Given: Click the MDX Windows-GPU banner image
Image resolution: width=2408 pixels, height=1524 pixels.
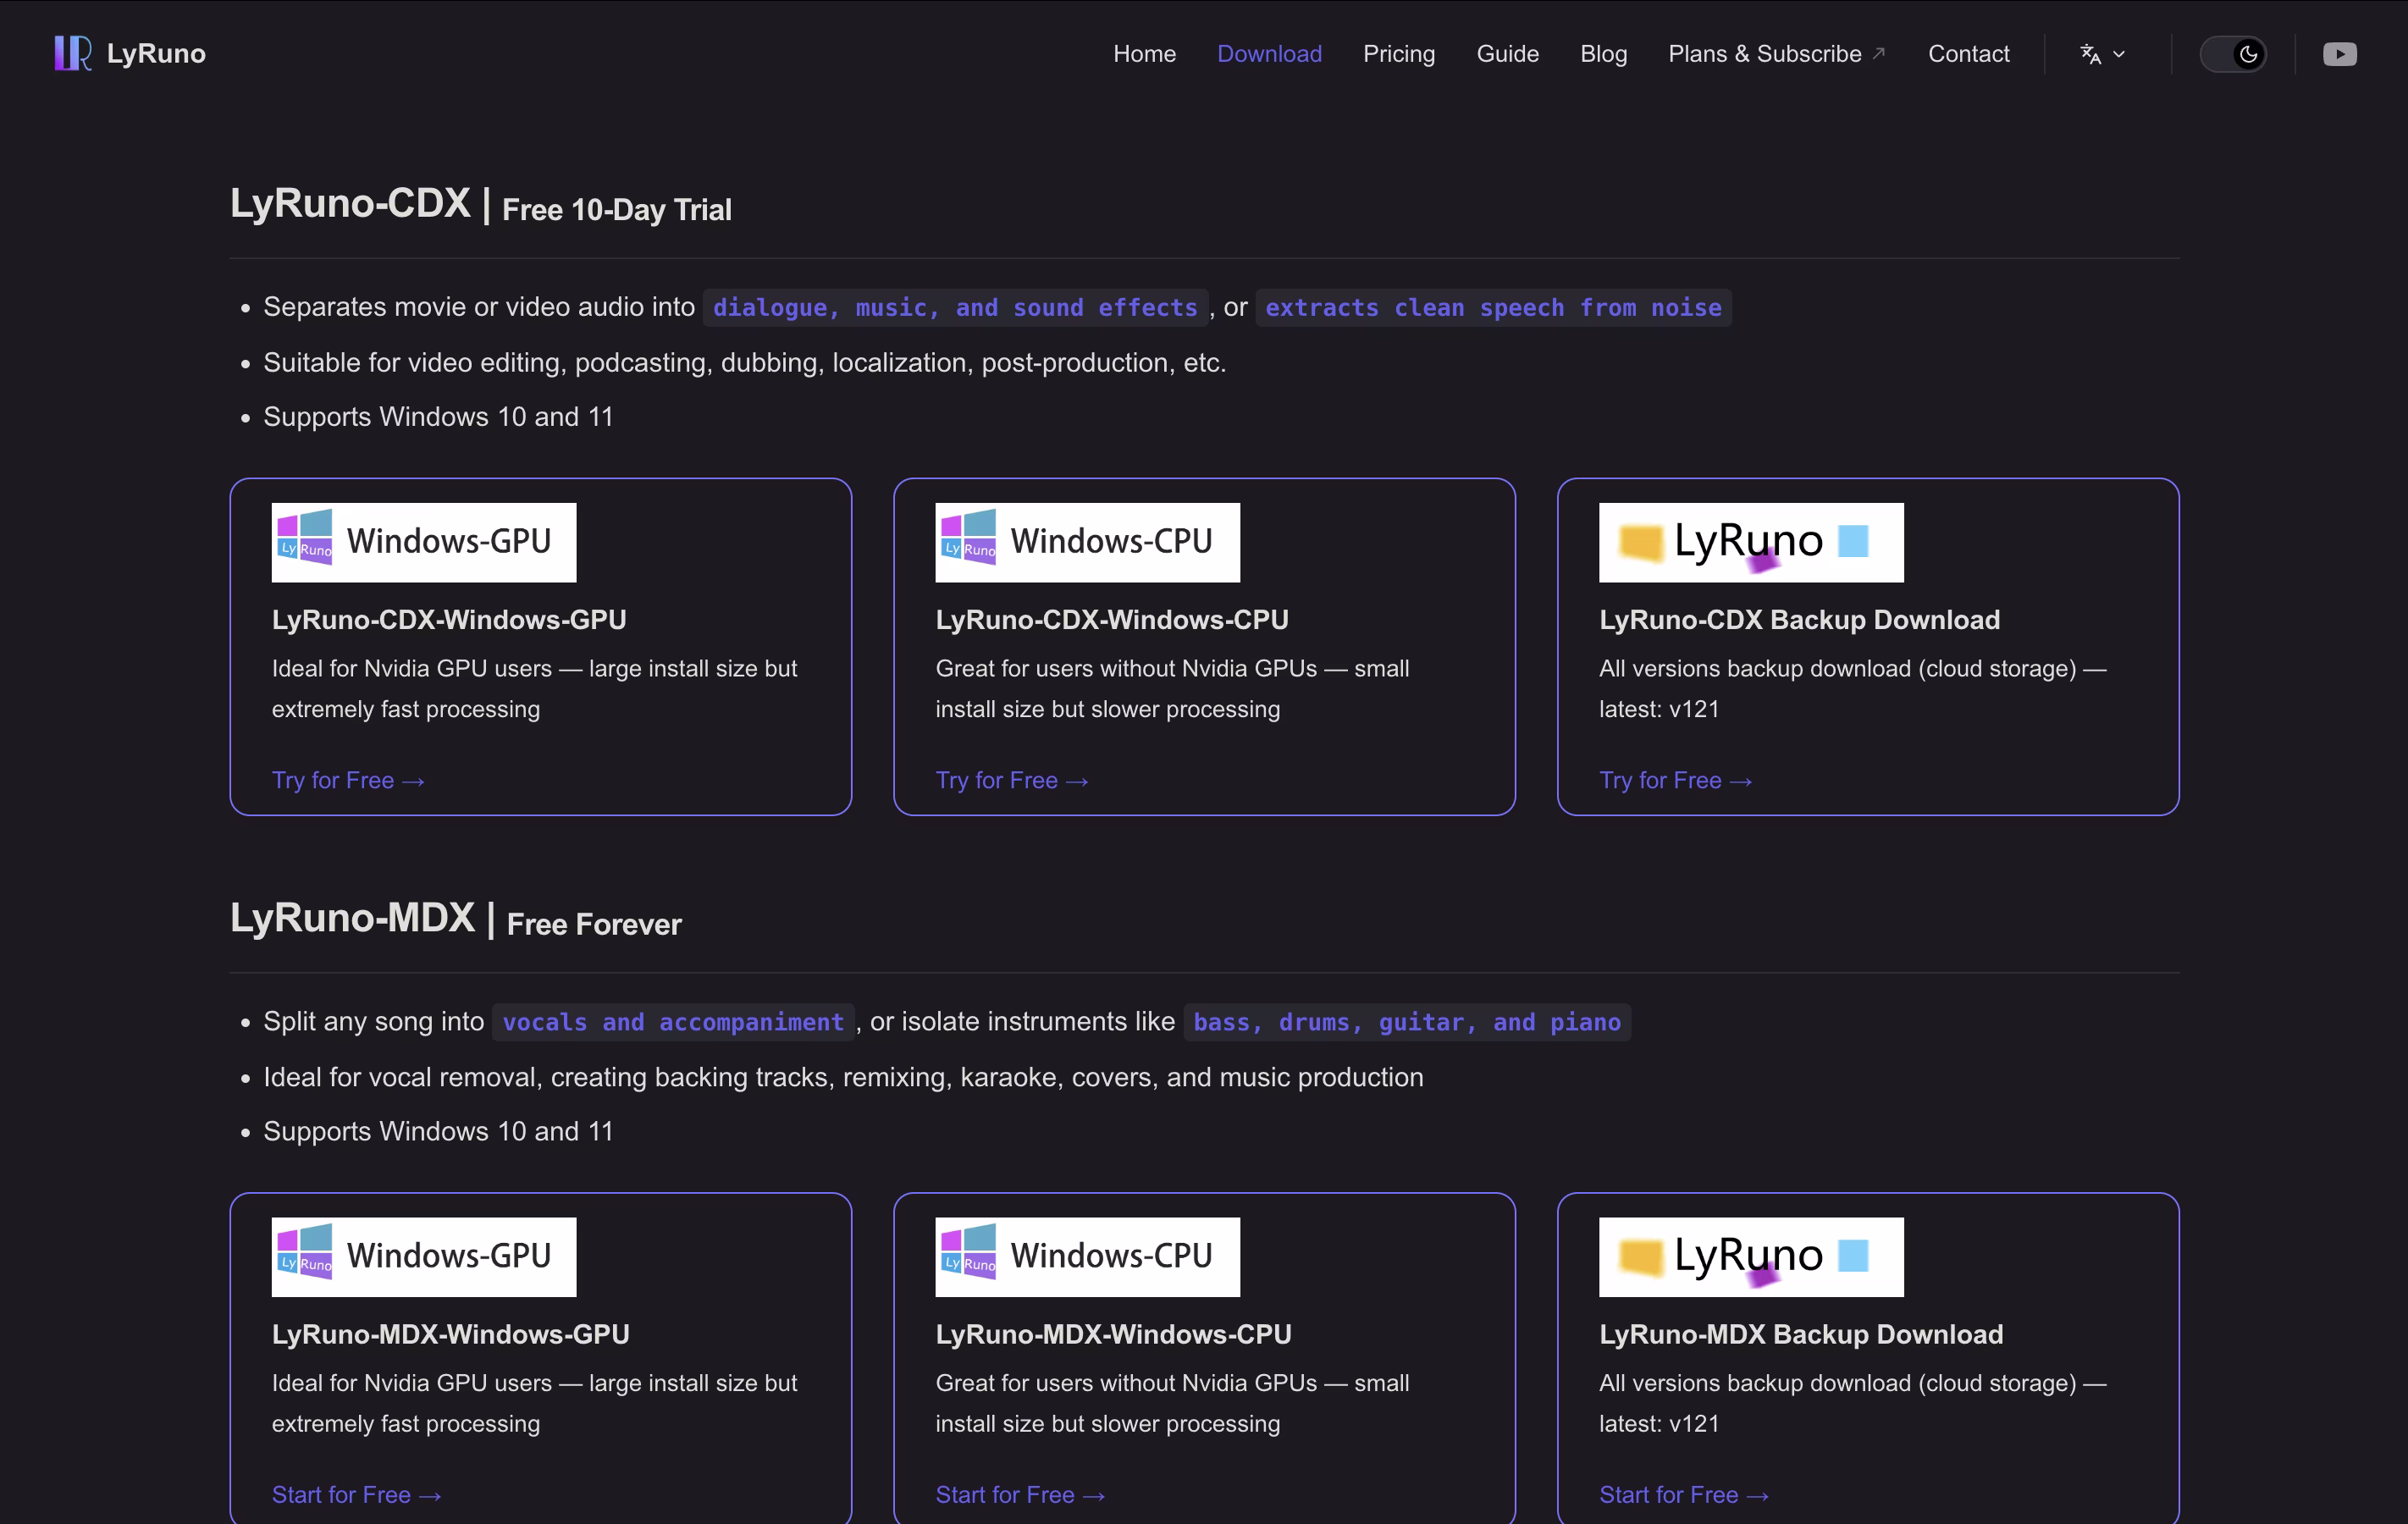Looking at the screenshot, I should pos(424,1256).
